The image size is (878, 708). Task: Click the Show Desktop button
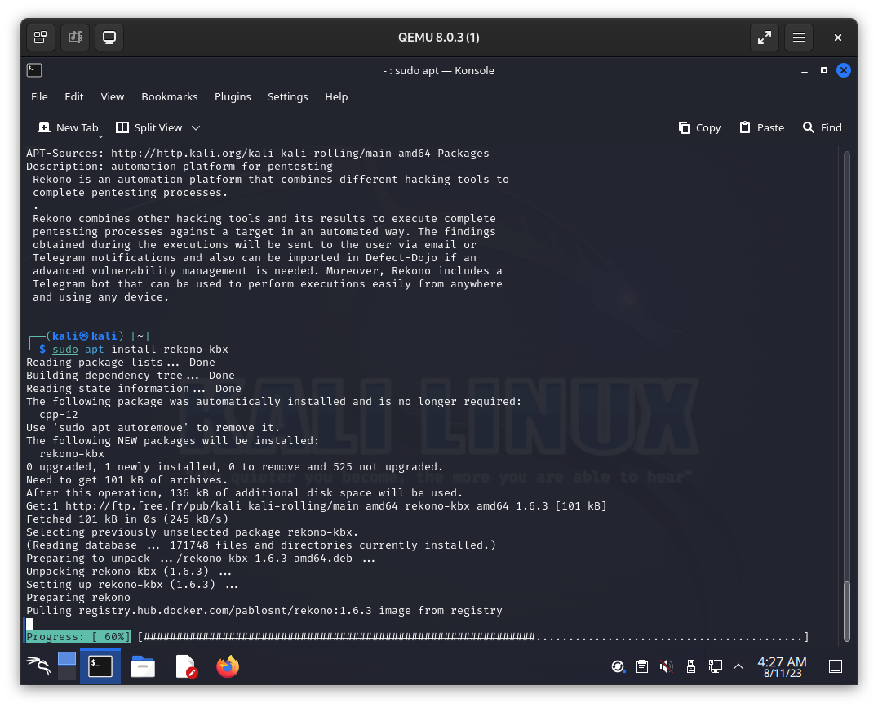click(835, 666)
